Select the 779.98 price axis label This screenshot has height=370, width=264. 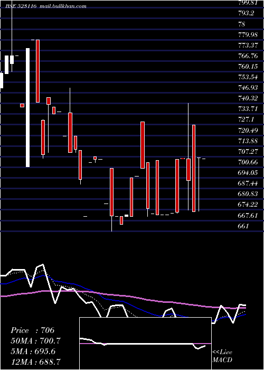pos(248,35)
